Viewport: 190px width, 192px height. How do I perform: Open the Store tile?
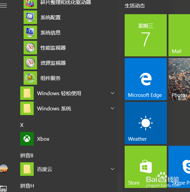click(146, 167)
